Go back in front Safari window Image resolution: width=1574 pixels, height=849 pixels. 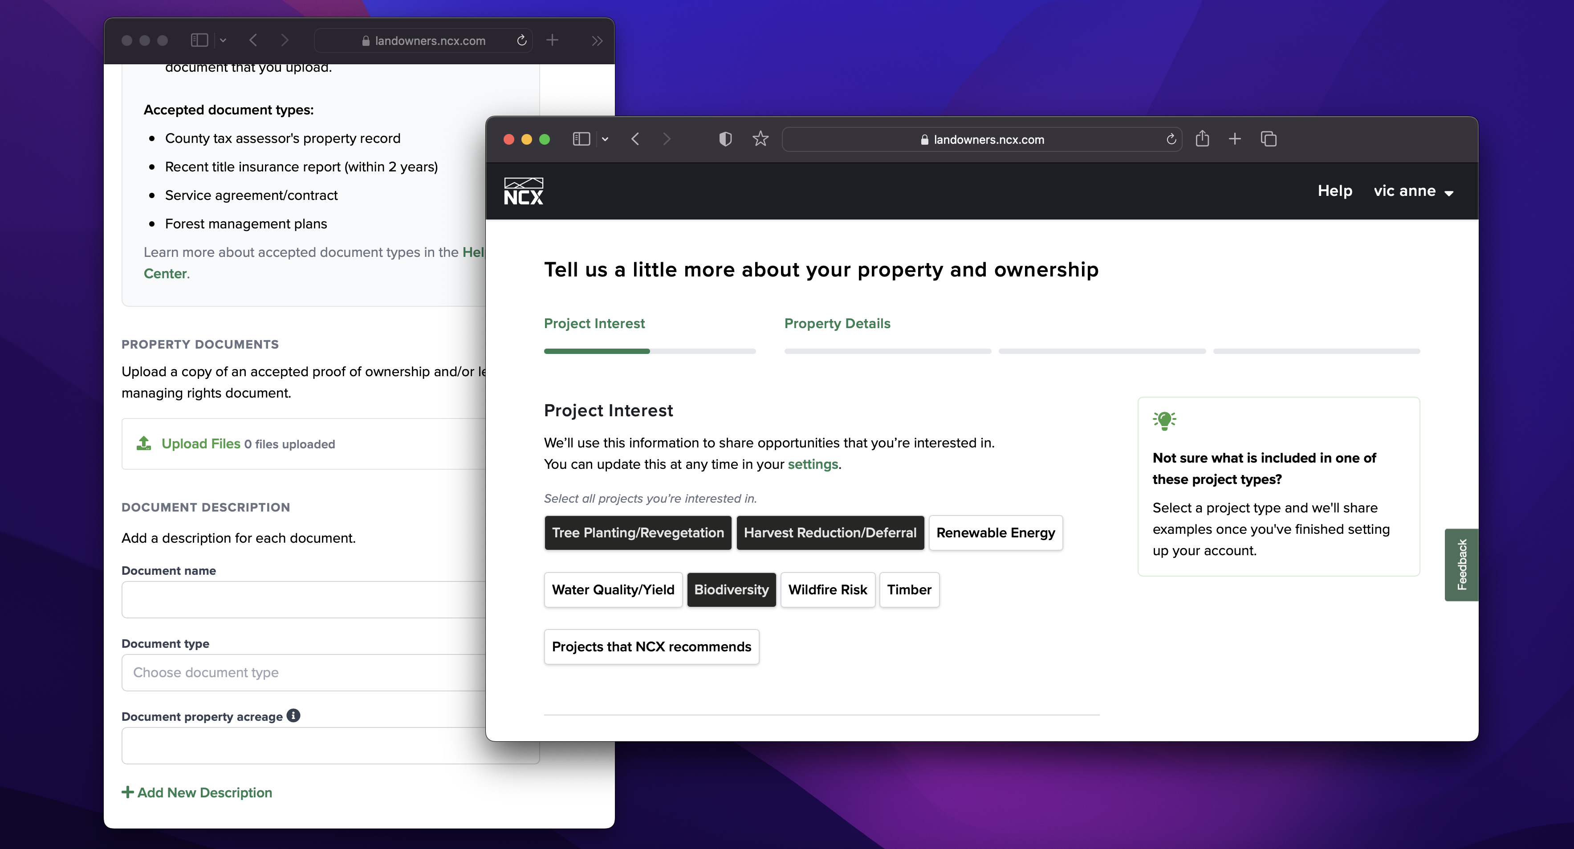pos(635,139)
